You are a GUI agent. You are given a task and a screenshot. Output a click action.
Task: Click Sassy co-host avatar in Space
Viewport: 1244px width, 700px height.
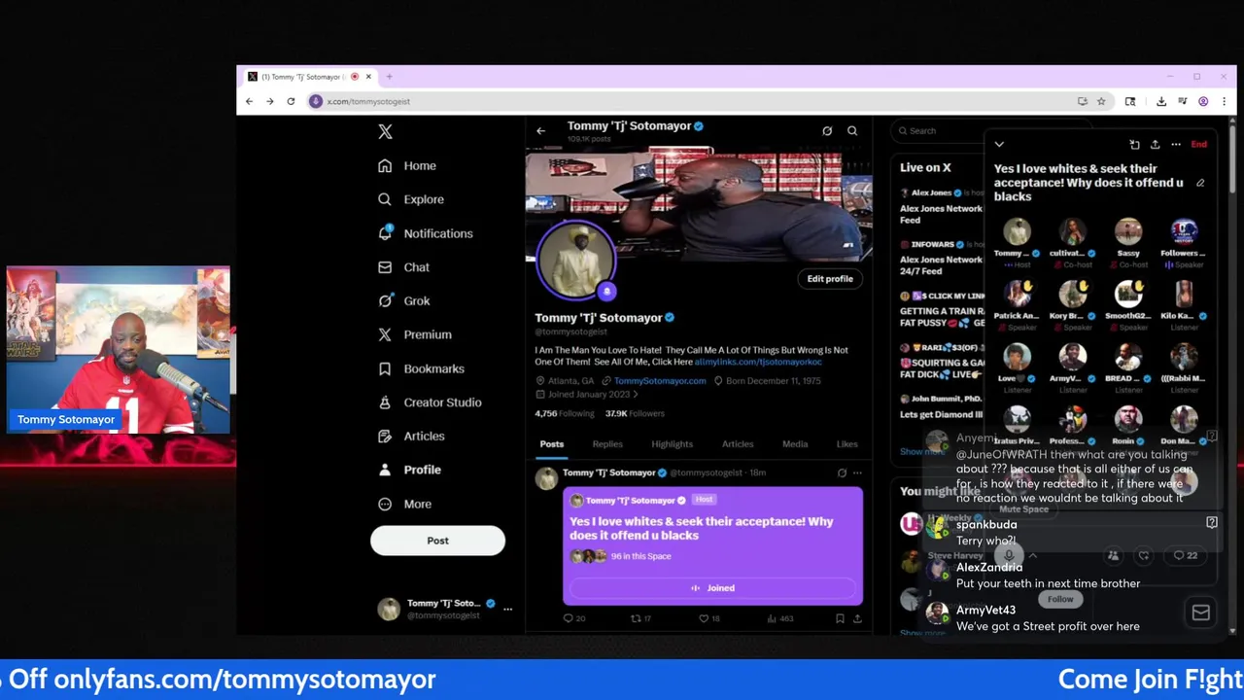[x=1128, y=232]
